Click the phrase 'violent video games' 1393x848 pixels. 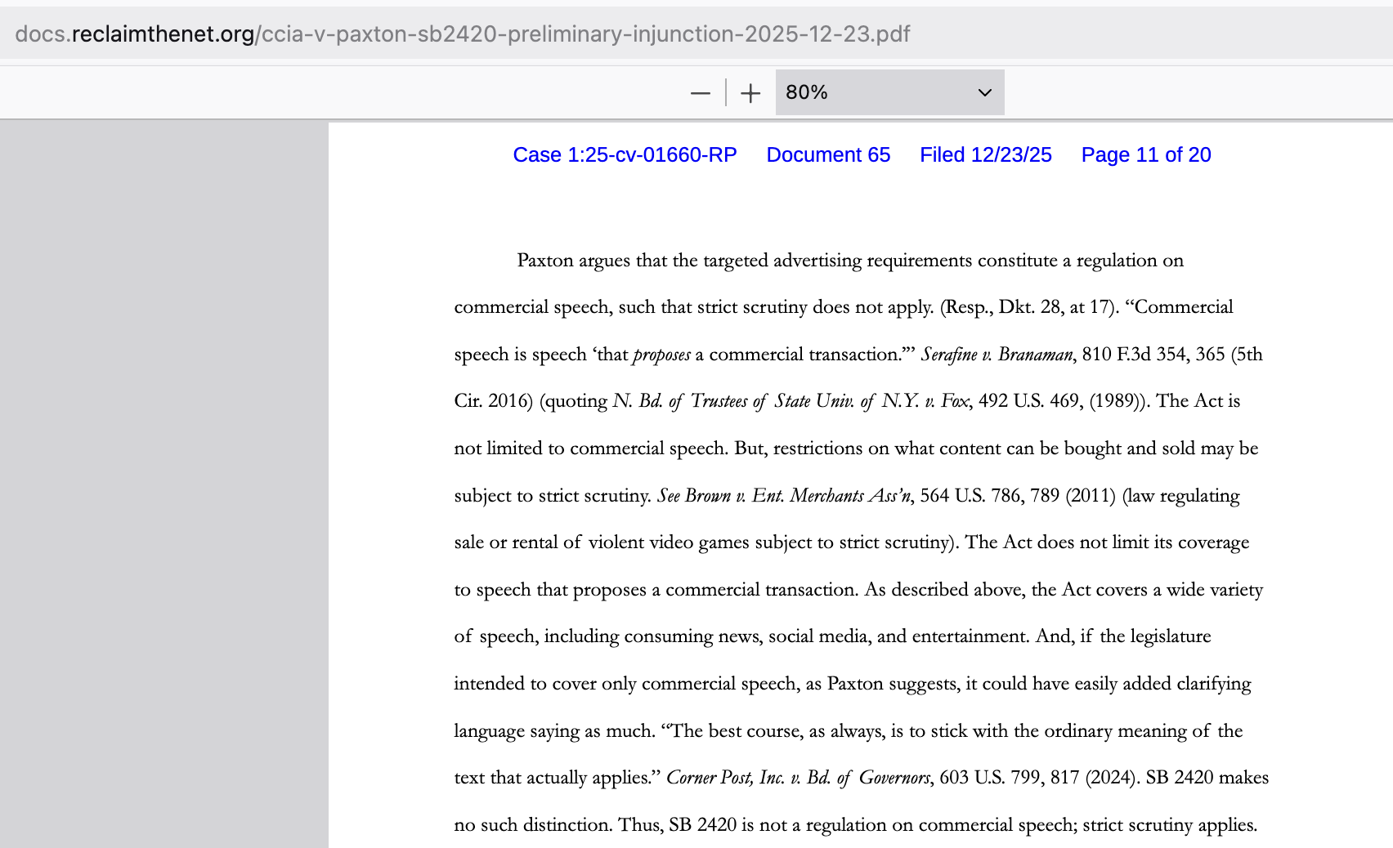669,542
